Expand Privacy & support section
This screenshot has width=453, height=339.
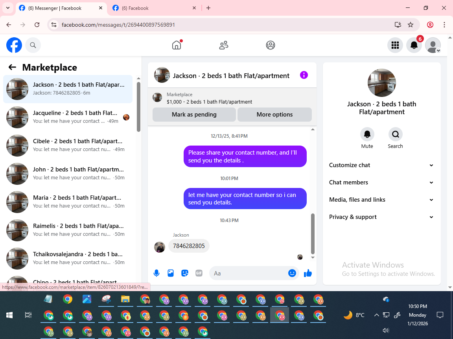point(381,217)
